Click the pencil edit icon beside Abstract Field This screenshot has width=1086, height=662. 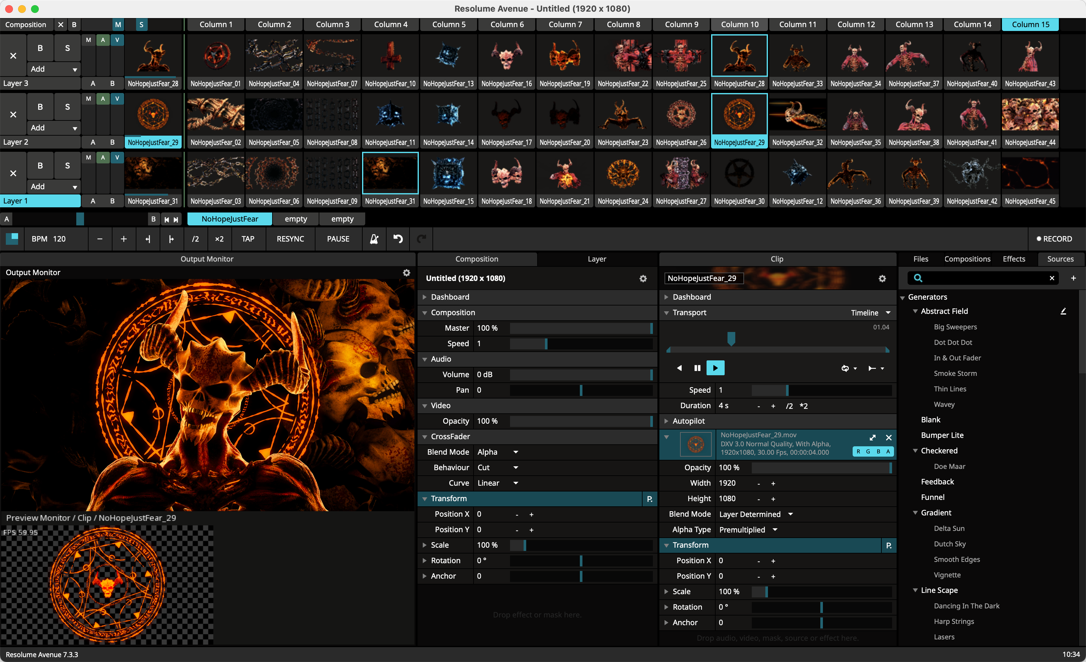point(1063,311)
